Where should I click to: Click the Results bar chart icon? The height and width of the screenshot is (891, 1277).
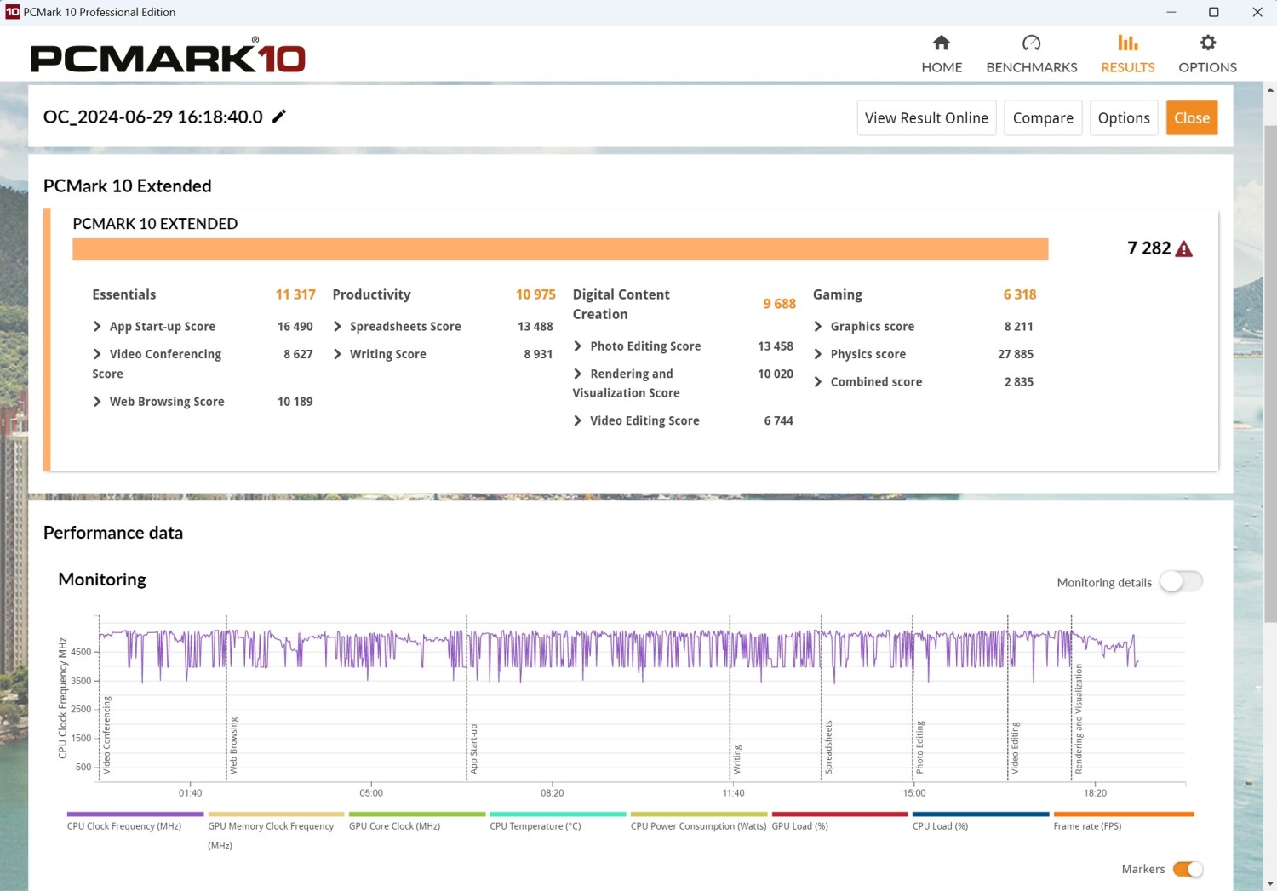1127,43
